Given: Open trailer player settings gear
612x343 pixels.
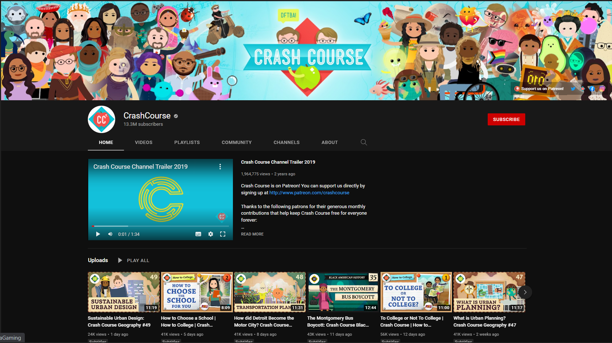Looking at the screenshot, I should 211,234.
